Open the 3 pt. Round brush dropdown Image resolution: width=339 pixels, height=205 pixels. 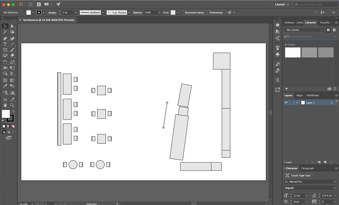click(x=129, y=13)
